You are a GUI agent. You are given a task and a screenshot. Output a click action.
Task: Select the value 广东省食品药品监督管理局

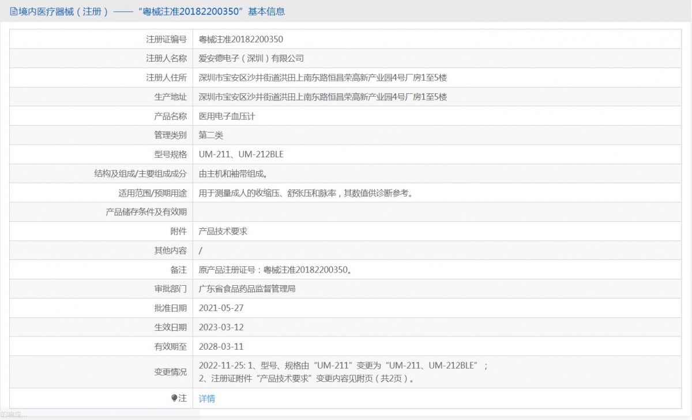pyautogui.click(x=247, y=289)
